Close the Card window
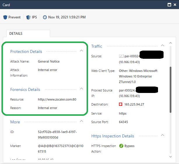Viewport: 179px width, 164px height. point(175,5)
